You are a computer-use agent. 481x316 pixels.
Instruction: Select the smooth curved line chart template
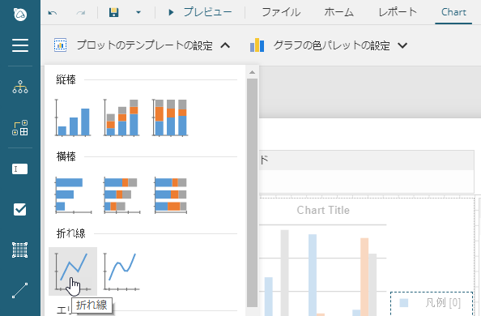[121, 271]
